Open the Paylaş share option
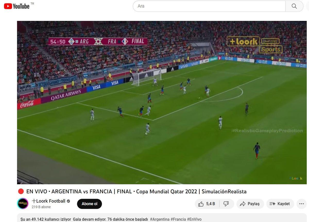Image resolution: width=309 pixels, height=222 pixels. click(x=250, y=204)
